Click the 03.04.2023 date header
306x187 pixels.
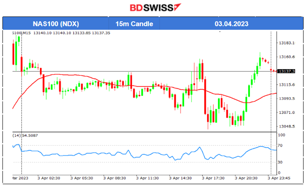pos(231,24)
